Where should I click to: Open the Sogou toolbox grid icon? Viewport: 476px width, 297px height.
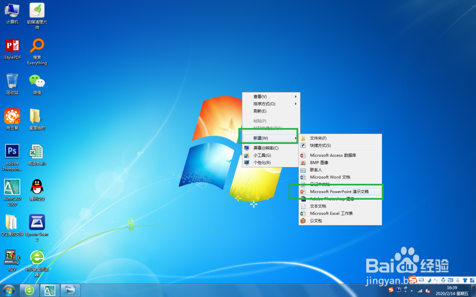(x=472, y=280)
